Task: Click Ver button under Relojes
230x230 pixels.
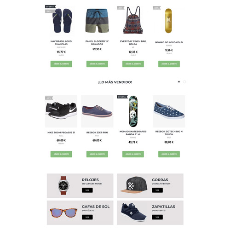Action: (87, 190)
